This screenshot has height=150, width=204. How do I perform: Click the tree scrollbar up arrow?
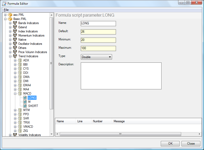52,15
